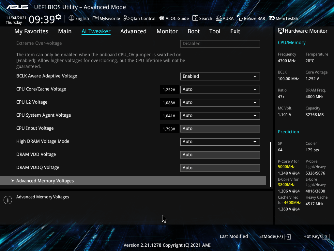Click the 4800 MHz DRAM Freq value
Screen dimensions: 334x251
(314, 97)
